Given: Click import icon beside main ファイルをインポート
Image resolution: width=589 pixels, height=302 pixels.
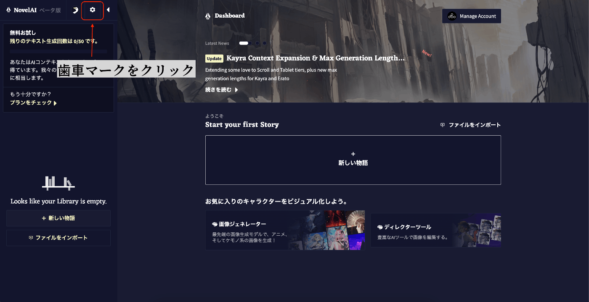Looking at the screenshot, I should (443, 125).
